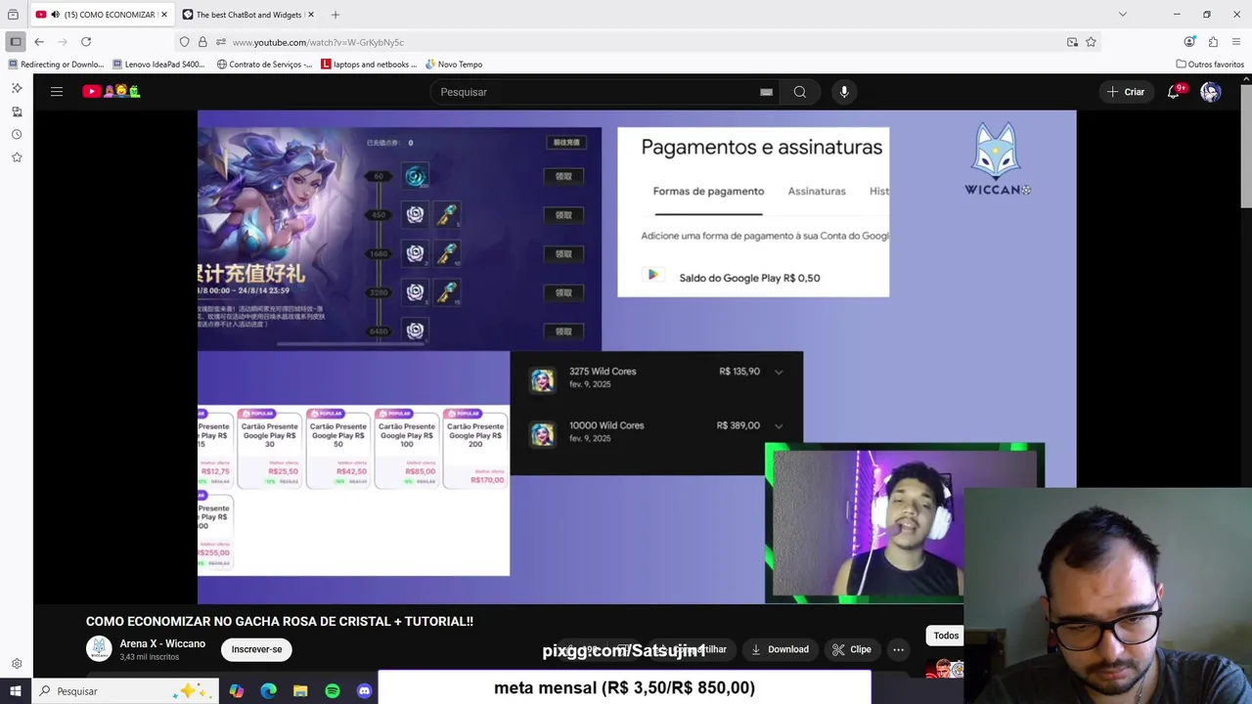Select the Todos filter chip
The image size is (1252, 704).
(x=945, y=636)
